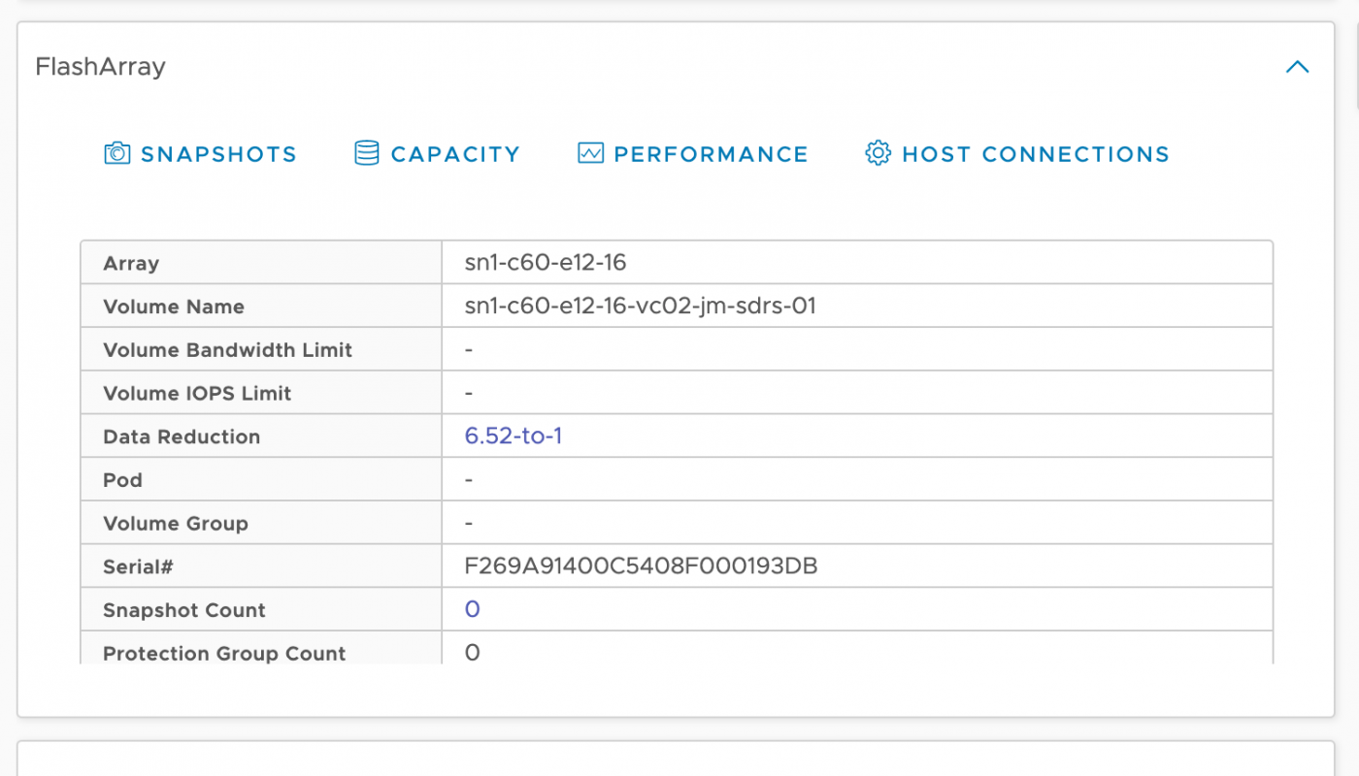The width and height of the screenshot is (1359, 776).
Task: Click the Capacity database stack icon
Action: (x=366, y=153)
